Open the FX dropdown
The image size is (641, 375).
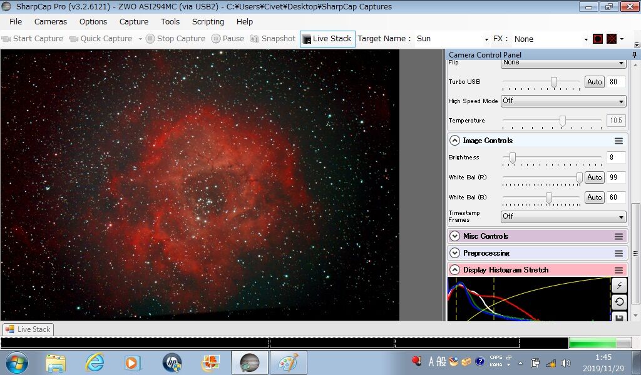point(586,39)
